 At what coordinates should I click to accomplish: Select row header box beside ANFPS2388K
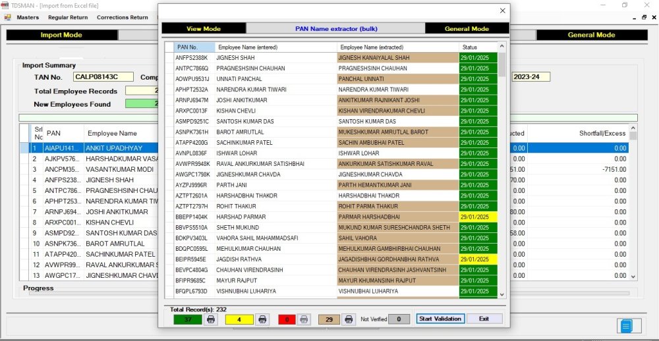[x=170, y=57]
